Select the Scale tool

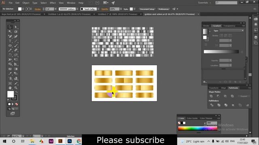pyautogui.click(x=16, y=55)
